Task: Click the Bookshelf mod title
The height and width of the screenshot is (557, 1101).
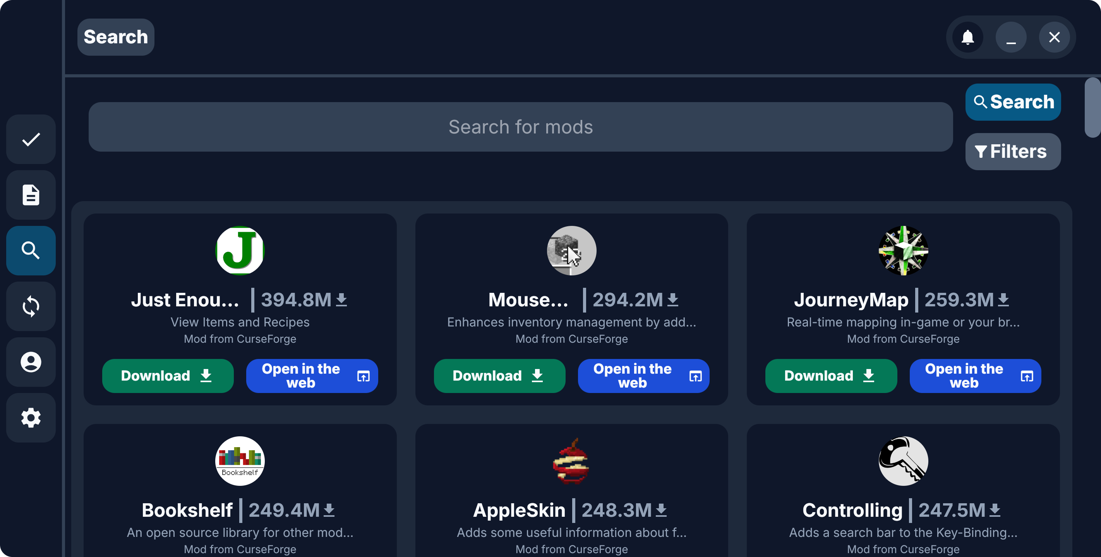Action: point(187,510)
